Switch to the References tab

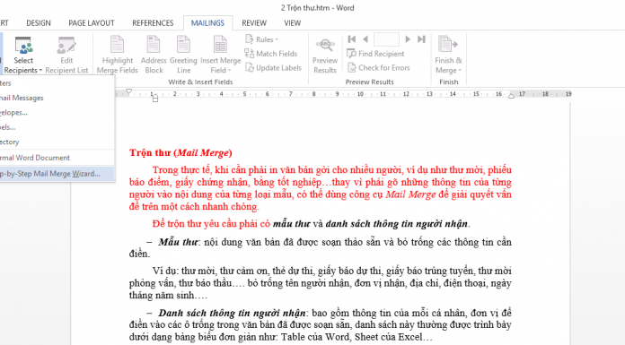click(153, 23)
